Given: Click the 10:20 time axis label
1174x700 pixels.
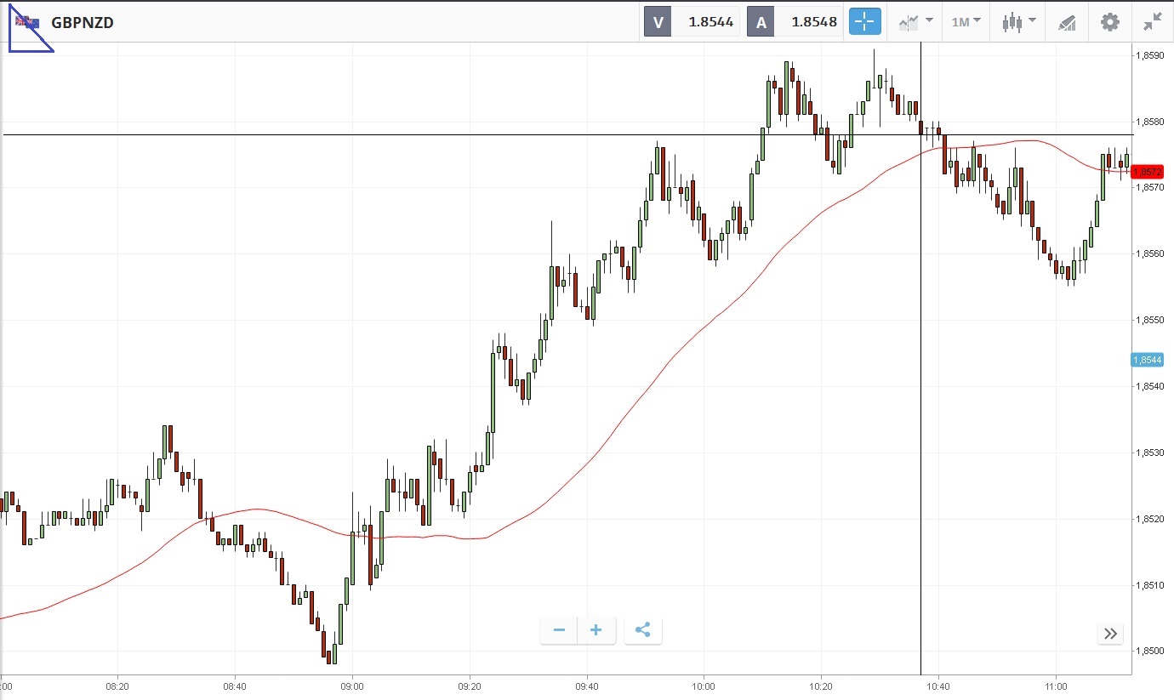Looking at the screenshot, I should coord(821,686).
